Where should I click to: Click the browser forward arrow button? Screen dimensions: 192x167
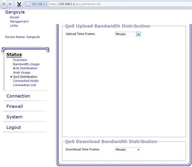pyautogui.click(x=10, y=4)
